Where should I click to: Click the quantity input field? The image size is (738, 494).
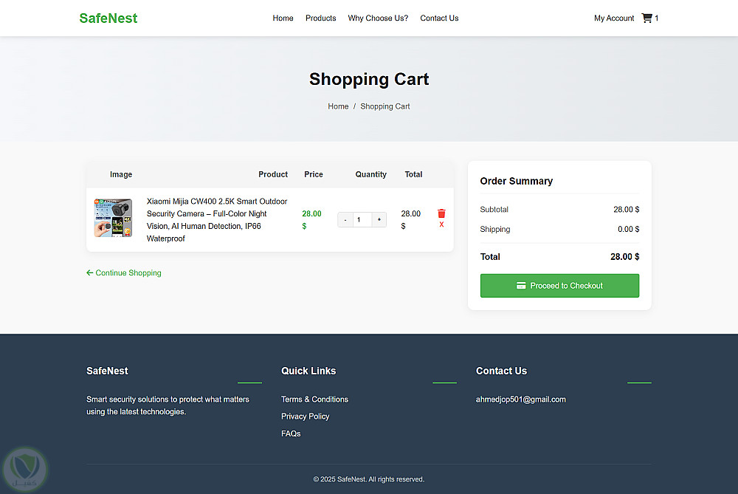(362, 219)
